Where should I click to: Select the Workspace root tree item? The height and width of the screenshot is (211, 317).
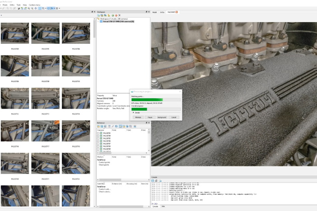point(114,19)
